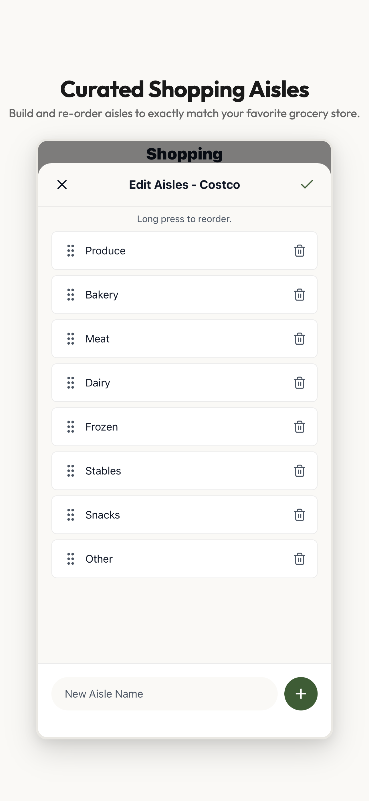The image size is (369, 801).
Task: Grab the Dairy drag handle
Action: (x=71, y=383)
